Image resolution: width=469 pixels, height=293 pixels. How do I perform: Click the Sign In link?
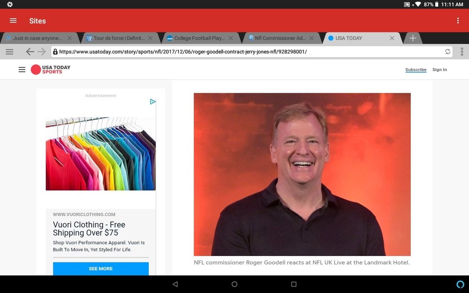[x=439, y=70]
